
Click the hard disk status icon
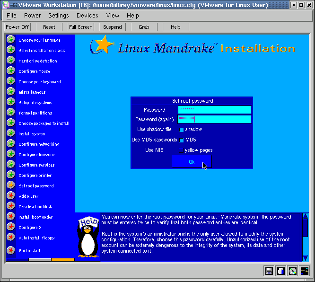pos(281,271)
